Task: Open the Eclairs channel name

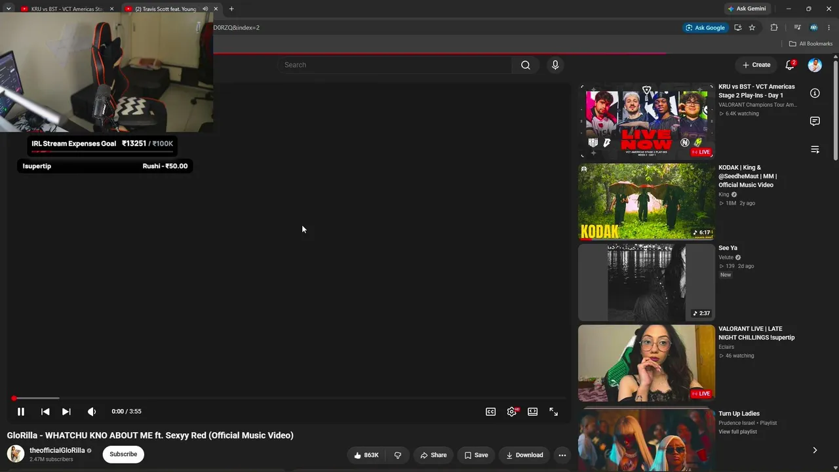Action: pos(726,347)
